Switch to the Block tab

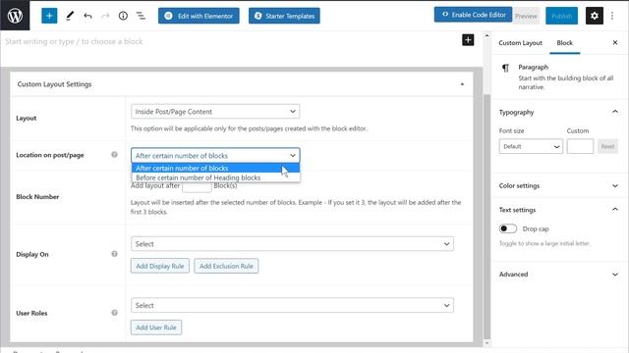tap(564, 43)
